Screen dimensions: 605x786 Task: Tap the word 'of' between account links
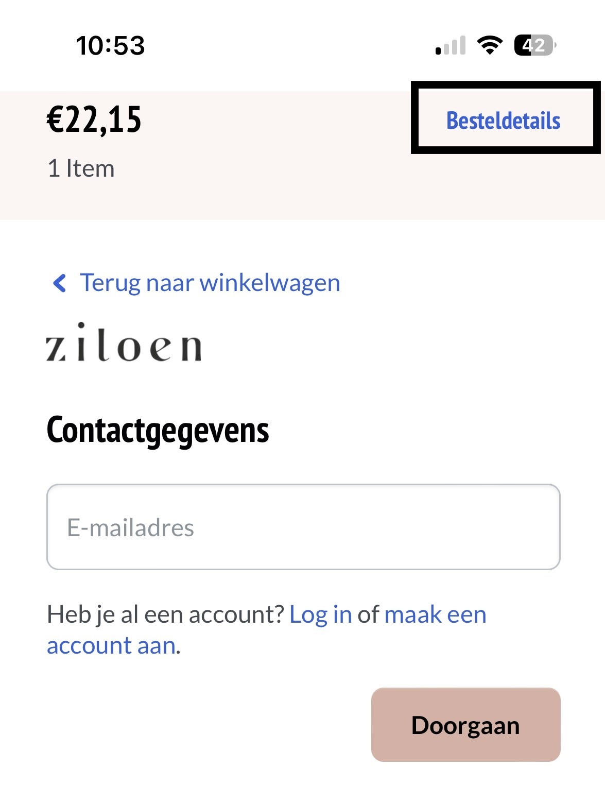pyautogui.click(x=368, y=614)
